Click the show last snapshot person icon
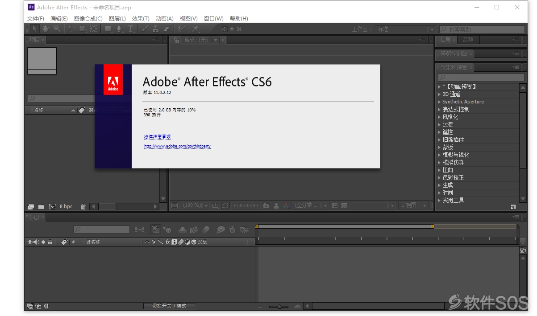537x316 pixels. (x=276, y=205)
